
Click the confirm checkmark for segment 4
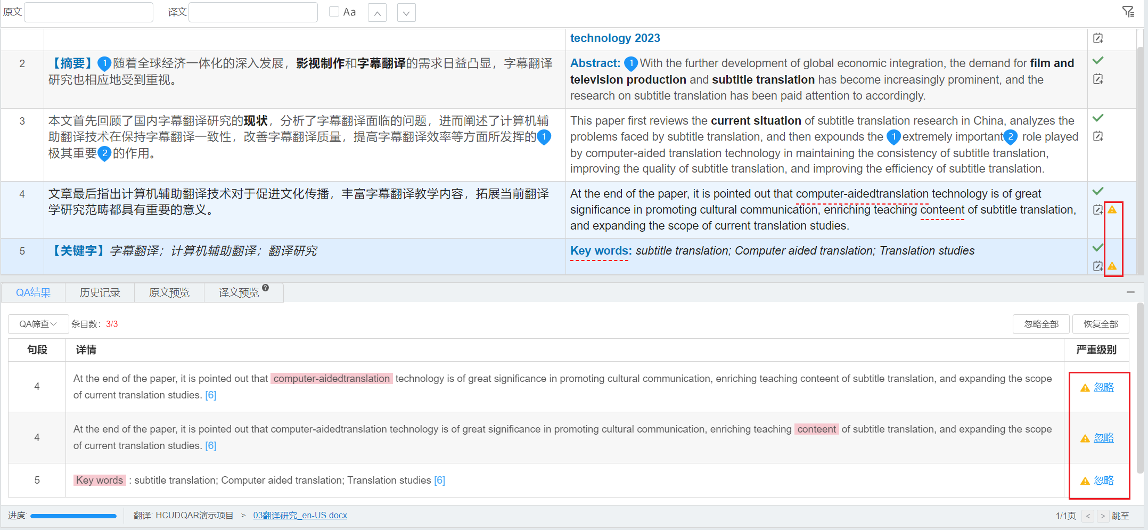point(1097,191)
